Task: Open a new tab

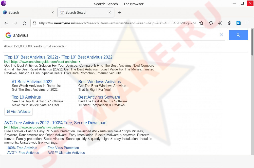Action: click(x=119, y=12)
